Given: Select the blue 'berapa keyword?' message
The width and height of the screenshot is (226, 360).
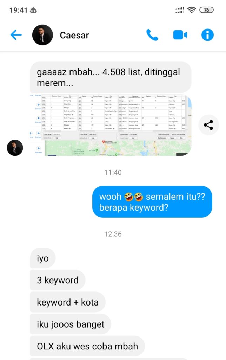Looking at the screenshot, I should [152, 201].
